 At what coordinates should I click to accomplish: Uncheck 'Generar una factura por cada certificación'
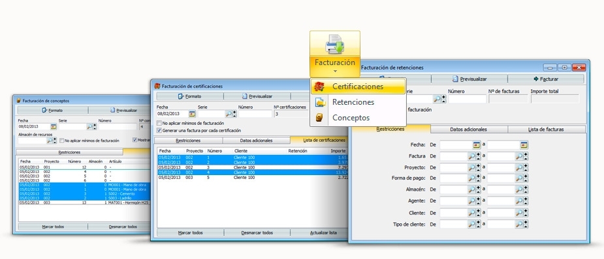tap(159, 130)
